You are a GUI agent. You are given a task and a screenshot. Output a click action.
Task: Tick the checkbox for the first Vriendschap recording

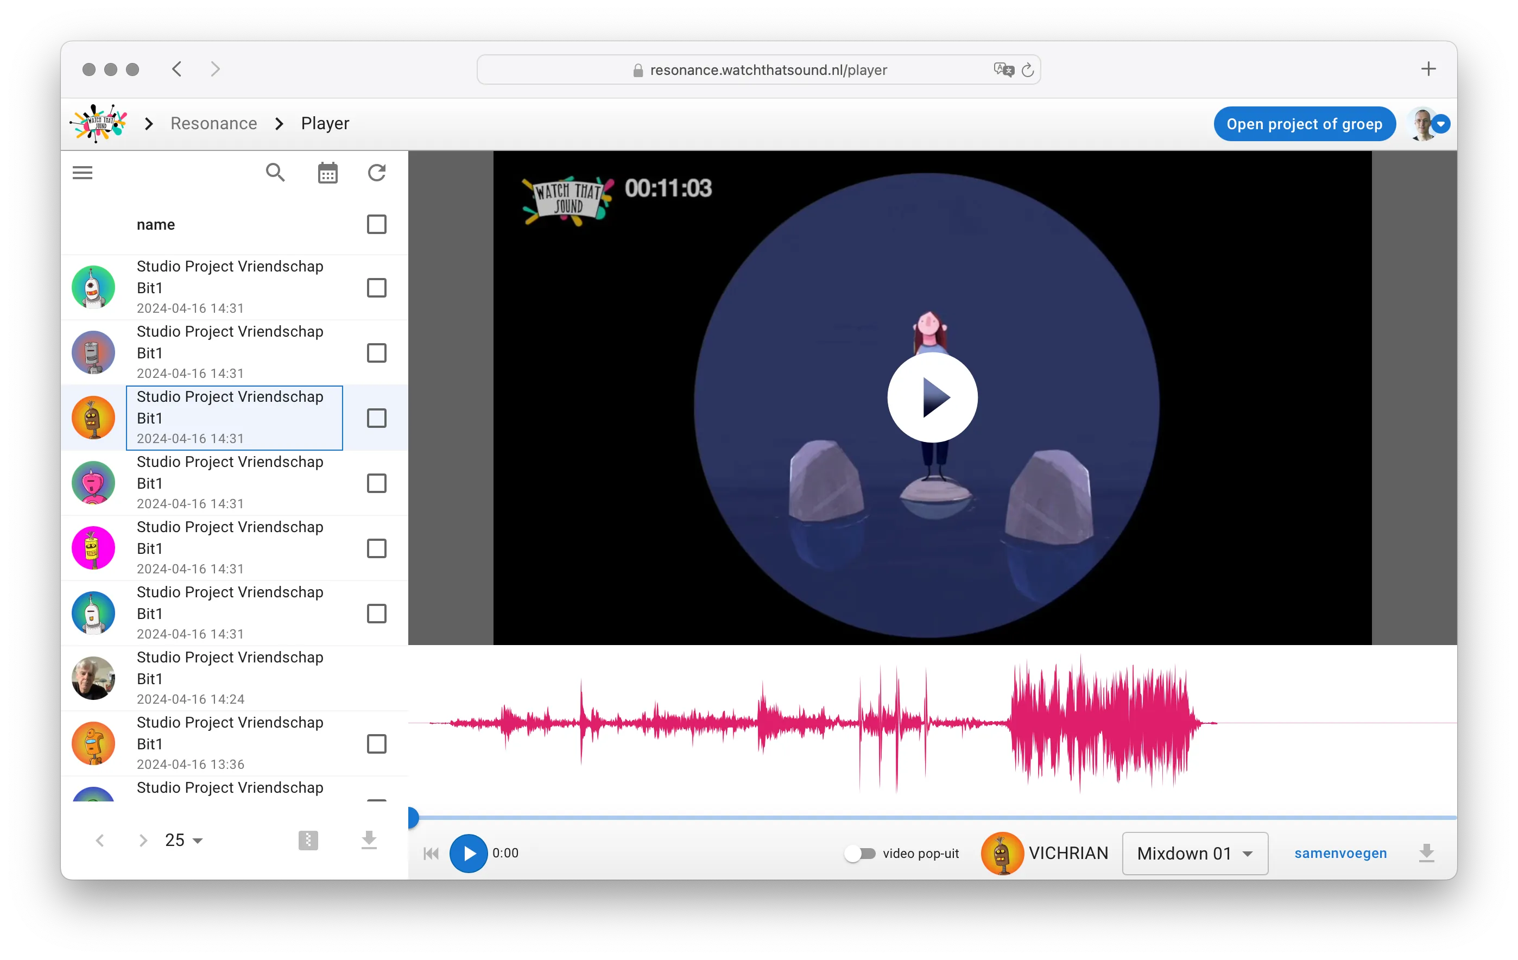[376, 288]
